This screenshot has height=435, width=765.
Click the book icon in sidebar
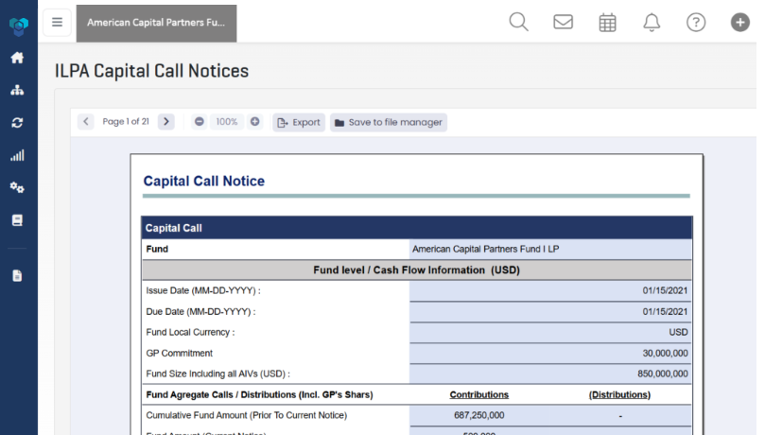pyautogui.click(x=17, y=219)
